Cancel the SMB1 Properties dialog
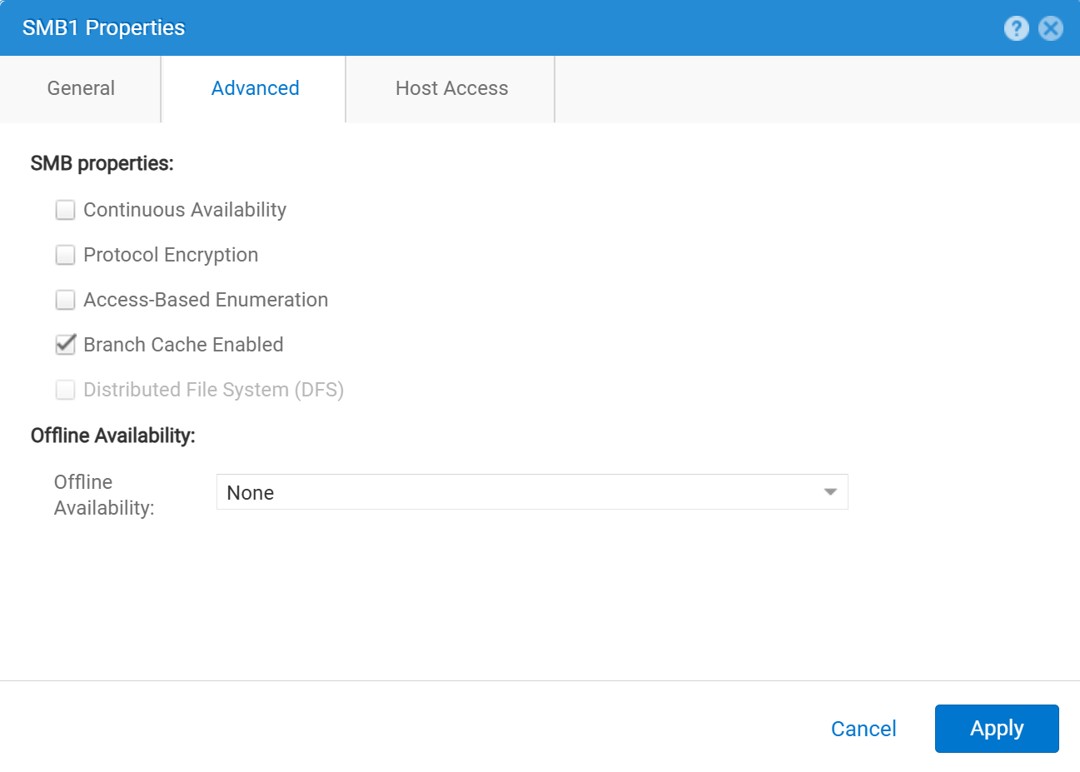The image size is (1080, 772). pos(864,728)
